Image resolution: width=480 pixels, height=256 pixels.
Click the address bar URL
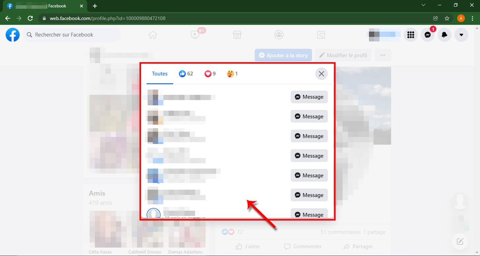point(108,18)
